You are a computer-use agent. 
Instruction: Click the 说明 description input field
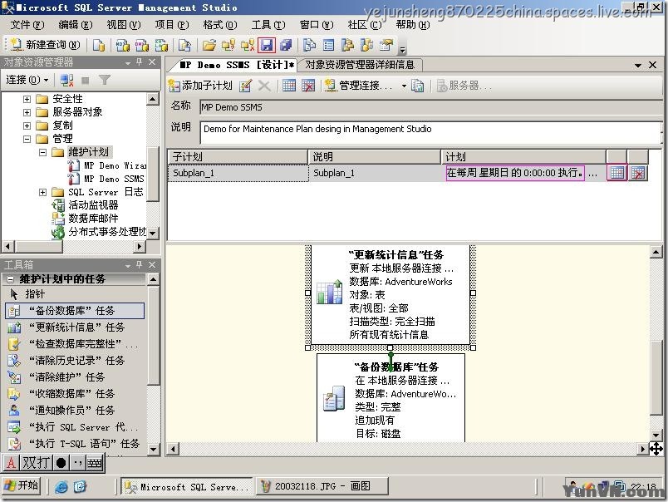pyautogui.click(x=430, y=132)
